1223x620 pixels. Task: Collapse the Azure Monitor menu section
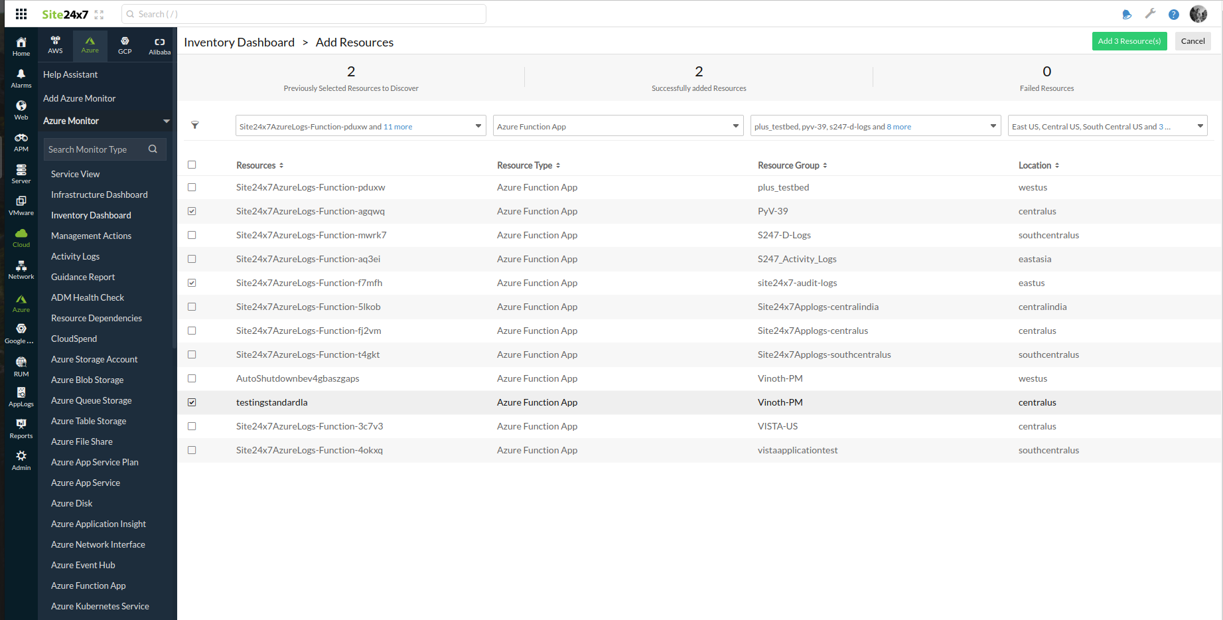(x=166, y=121)
